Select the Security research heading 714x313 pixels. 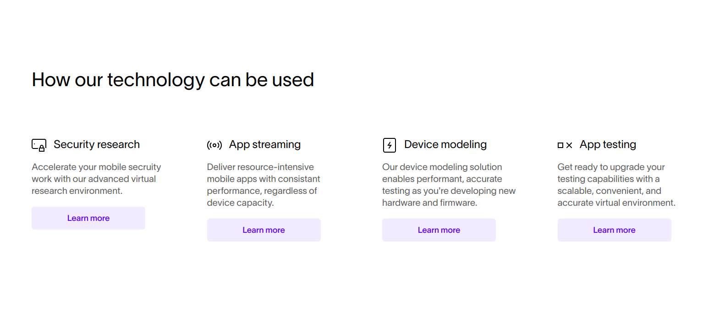(96, 144)
